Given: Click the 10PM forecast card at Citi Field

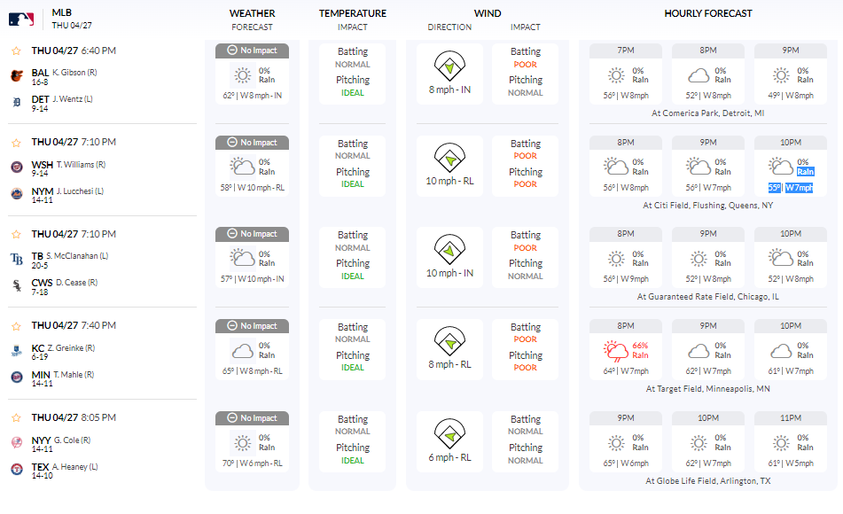Looking at the screenshot, I should [790, 166].
